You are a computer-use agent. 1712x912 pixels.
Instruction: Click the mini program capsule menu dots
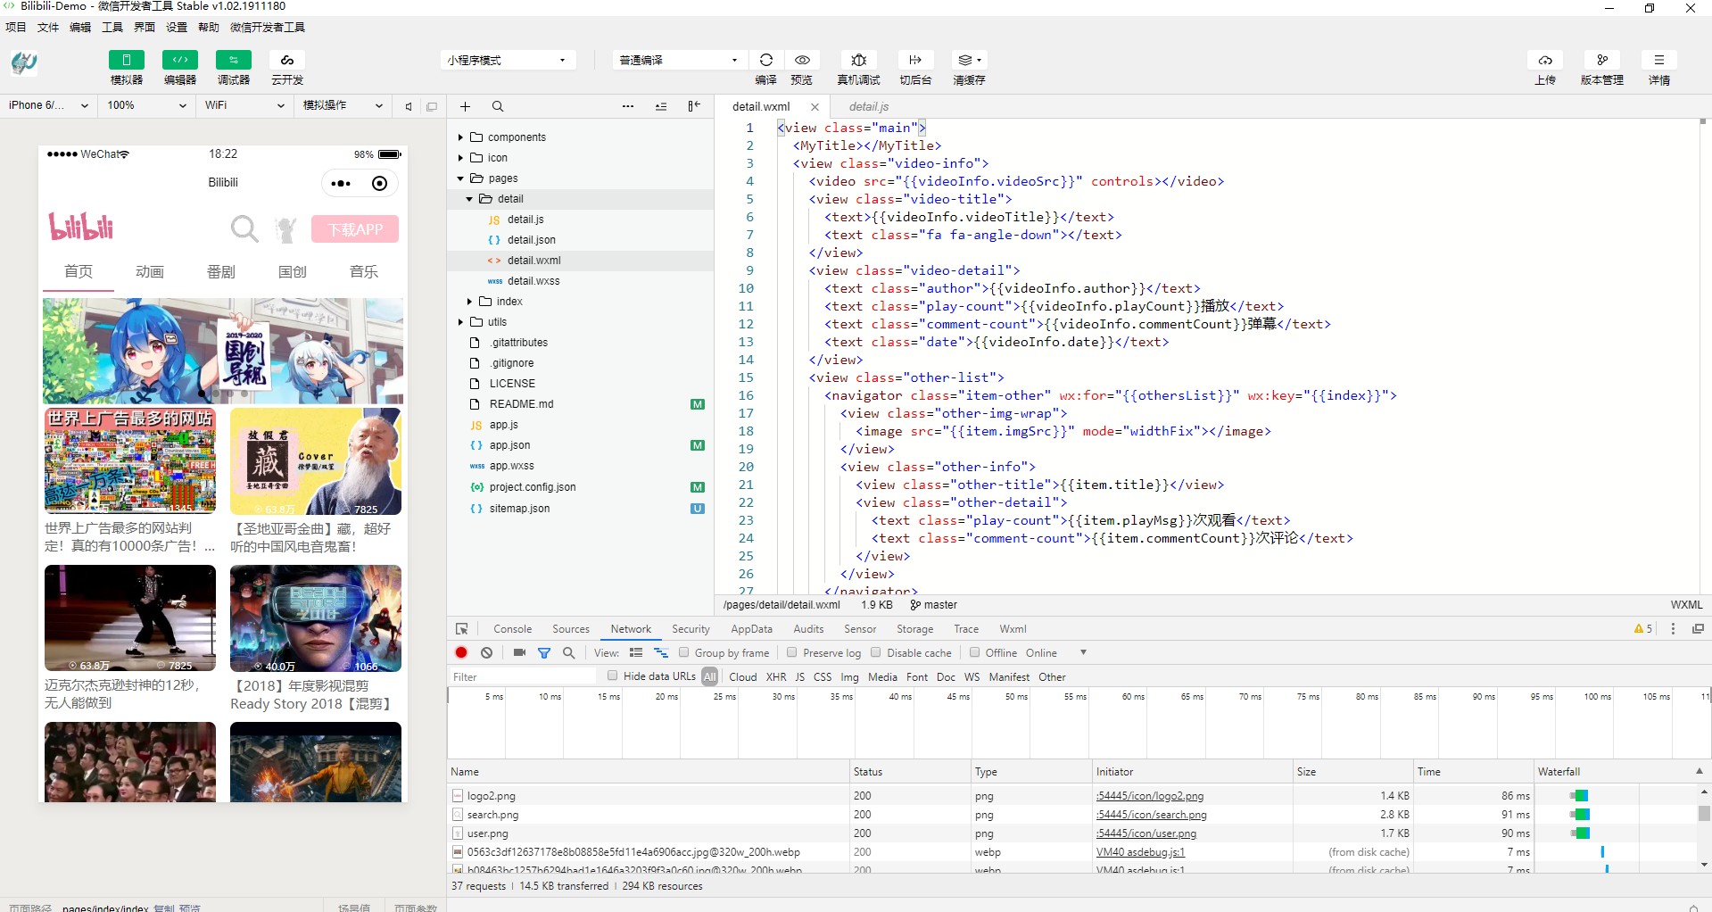pyautogui.click(x=341, y=184)
